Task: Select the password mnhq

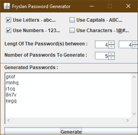Action: tap(12, 83)
